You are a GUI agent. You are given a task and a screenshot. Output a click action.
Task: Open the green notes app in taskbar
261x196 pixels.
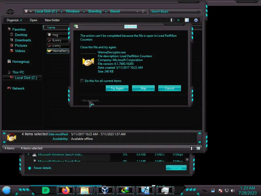46,190
